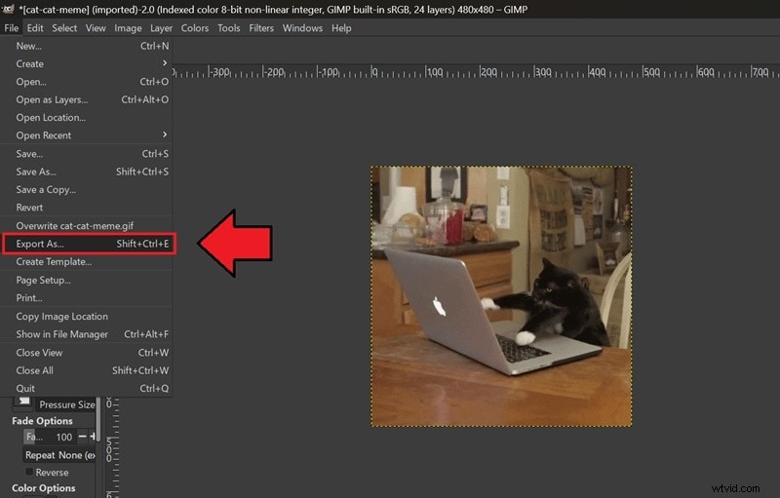Select Copy Image Location entry

[x=87, y=316]
